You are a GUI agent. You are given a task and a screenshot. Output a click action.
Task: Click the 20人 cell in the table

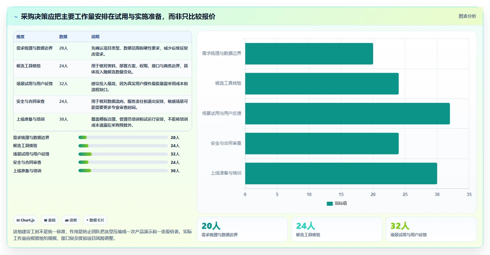click(64, 48)
